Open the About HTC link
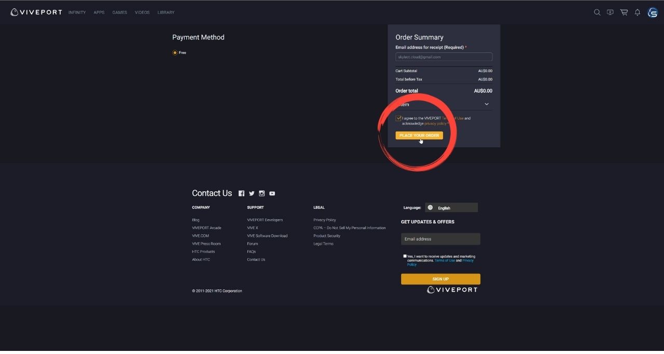Screen dimensions: 664x354 click(x=201, y=260)
